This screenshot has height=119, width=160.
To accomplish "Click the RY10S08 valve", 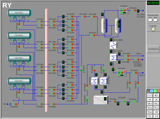I will coord(126,60).
